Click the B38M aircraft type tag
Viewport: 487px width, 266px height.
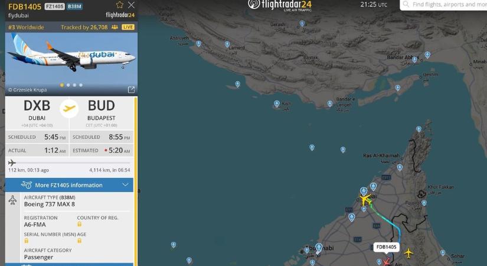coord(74,7)
